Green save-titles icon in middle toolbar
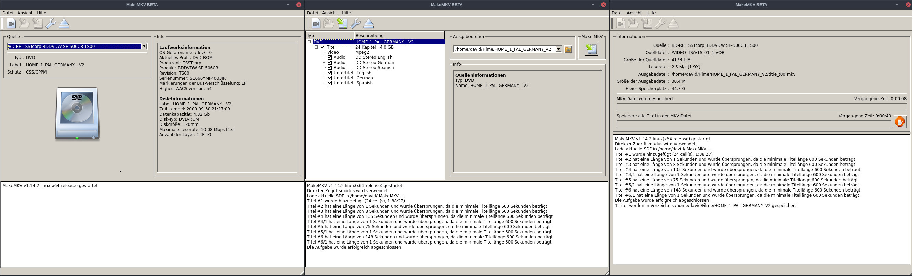This screenshot has height=276, width=913. (342, 23)
